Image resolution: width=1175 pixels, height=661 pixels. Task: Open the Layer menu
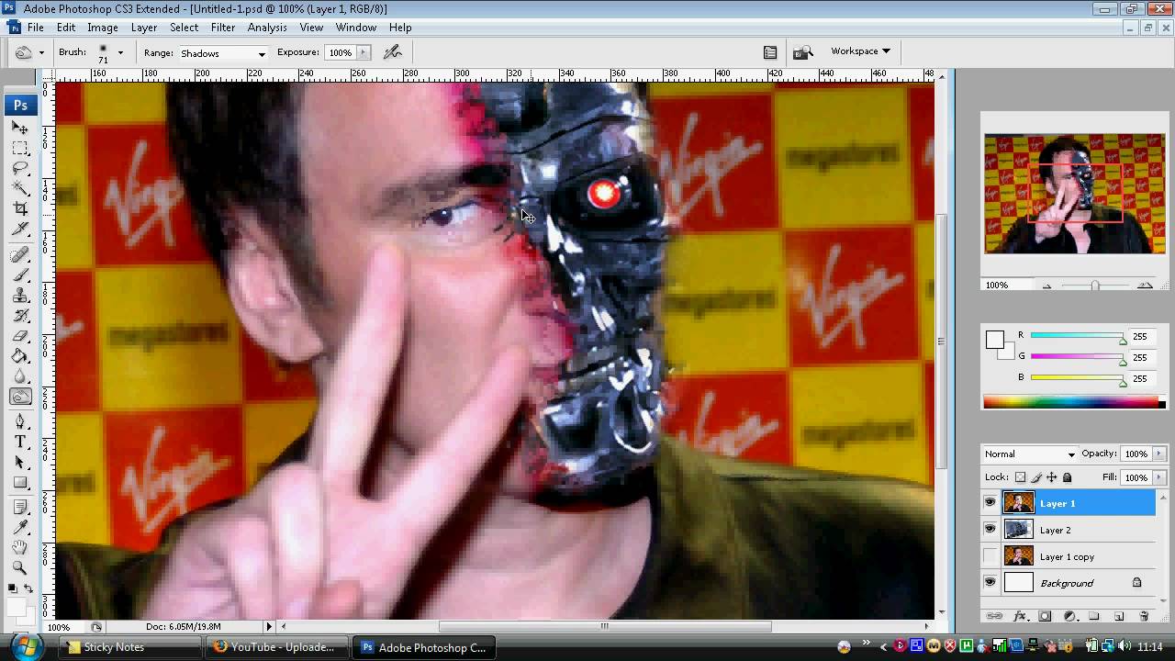pos(144,28)
